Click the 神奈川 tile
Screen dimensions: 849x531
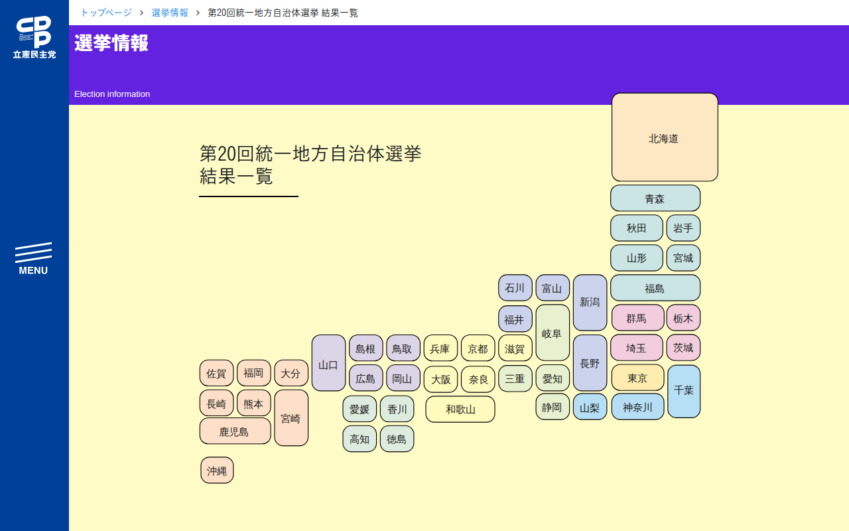637,407
